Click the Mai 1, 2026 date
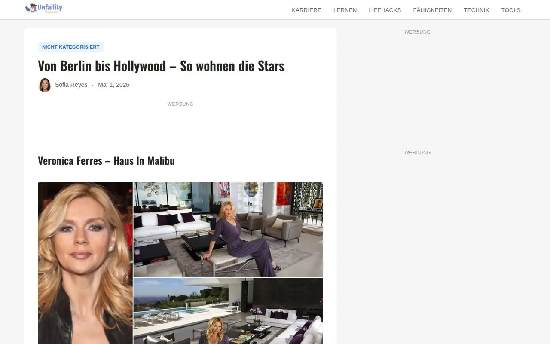 pyautogui.click(x=113, y=85)
